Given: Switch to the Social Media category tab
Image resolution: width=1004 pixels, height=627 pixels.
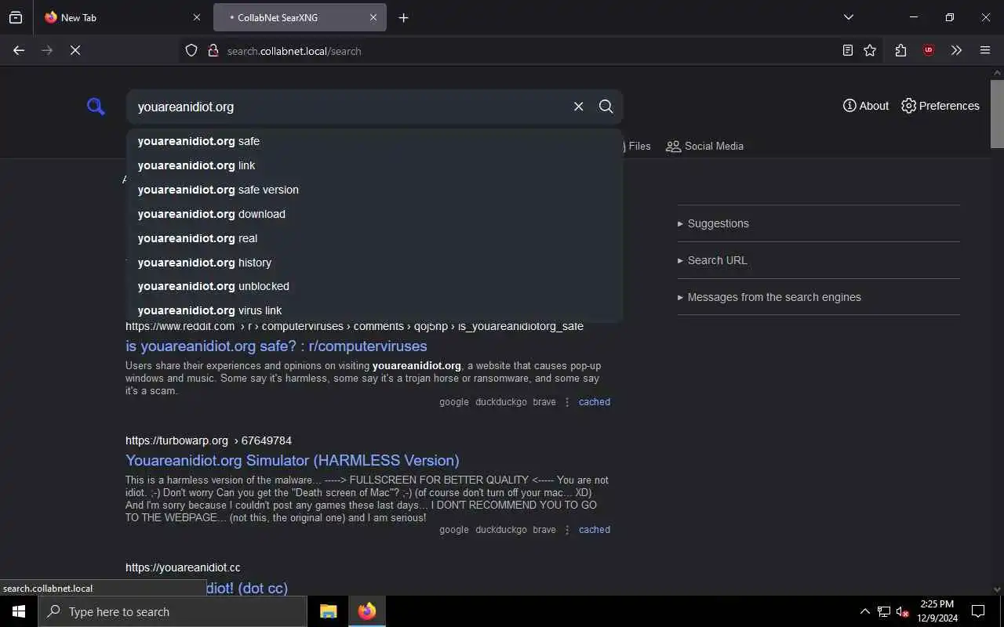Looking at the screenshot, I should click(704, 146).
